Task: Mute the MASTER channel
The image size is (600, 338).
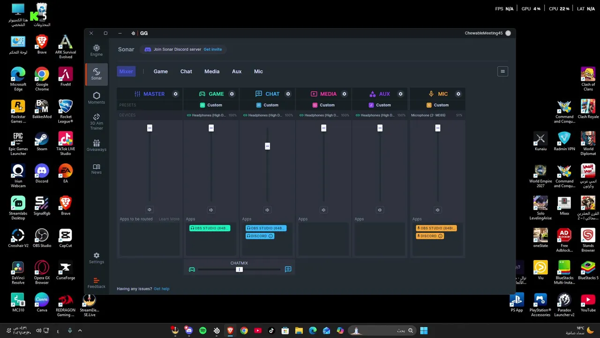Action: point(150,210)
